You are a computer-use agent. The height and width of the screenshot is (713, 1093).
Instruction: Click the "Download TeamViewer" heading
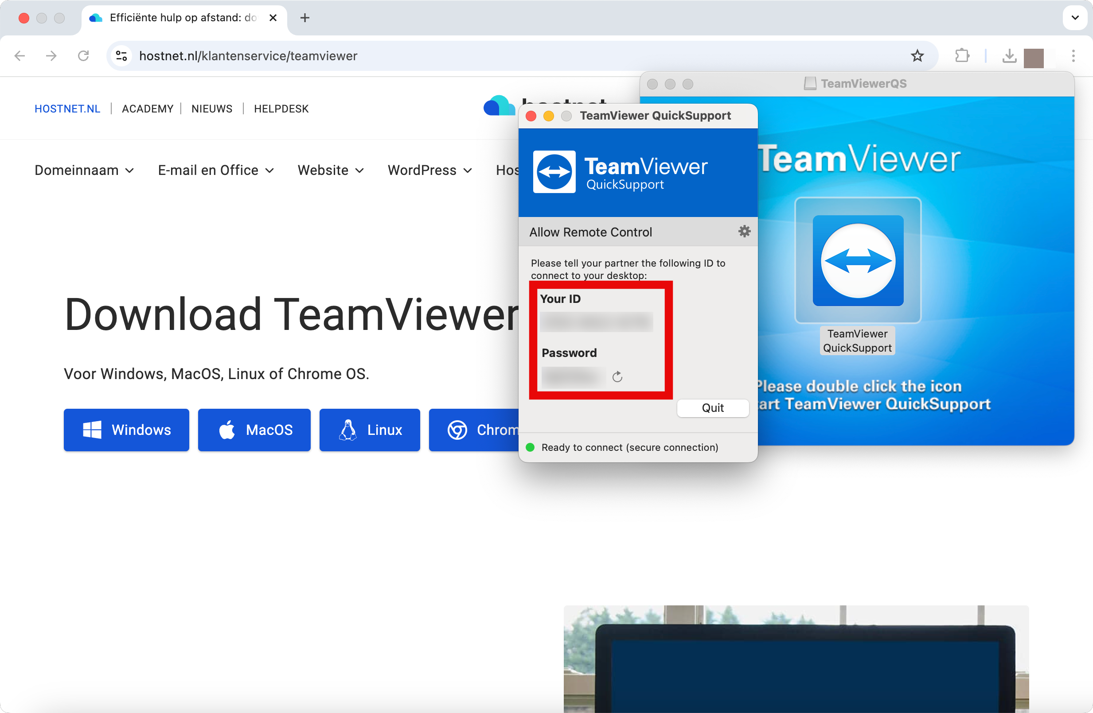click(292, 314)
